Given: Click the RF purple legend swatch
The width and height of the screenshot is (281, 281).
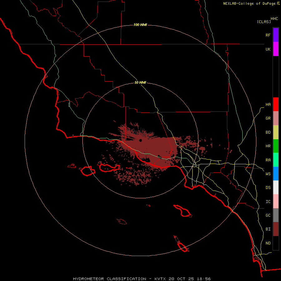Looking at the screenshot, I should (x=276, y=35).
